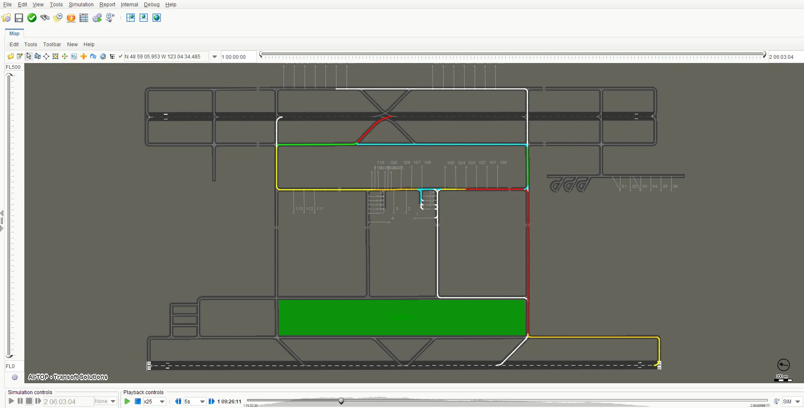Viewport: 804px width, 408px height.
Task: Click the compass north arrow on map
Action: 783,365
